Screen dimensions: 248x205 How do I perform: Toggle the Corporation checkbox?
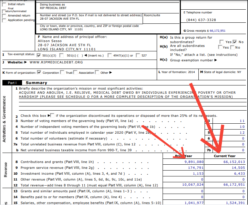pyautogui.click(x=39, y=72)
